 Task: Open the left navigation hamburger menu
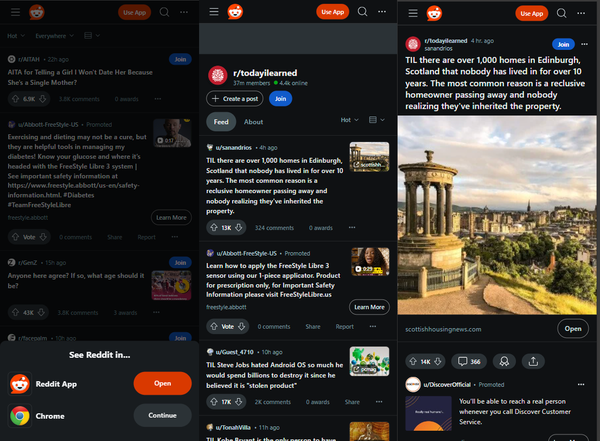pos(15,11)
